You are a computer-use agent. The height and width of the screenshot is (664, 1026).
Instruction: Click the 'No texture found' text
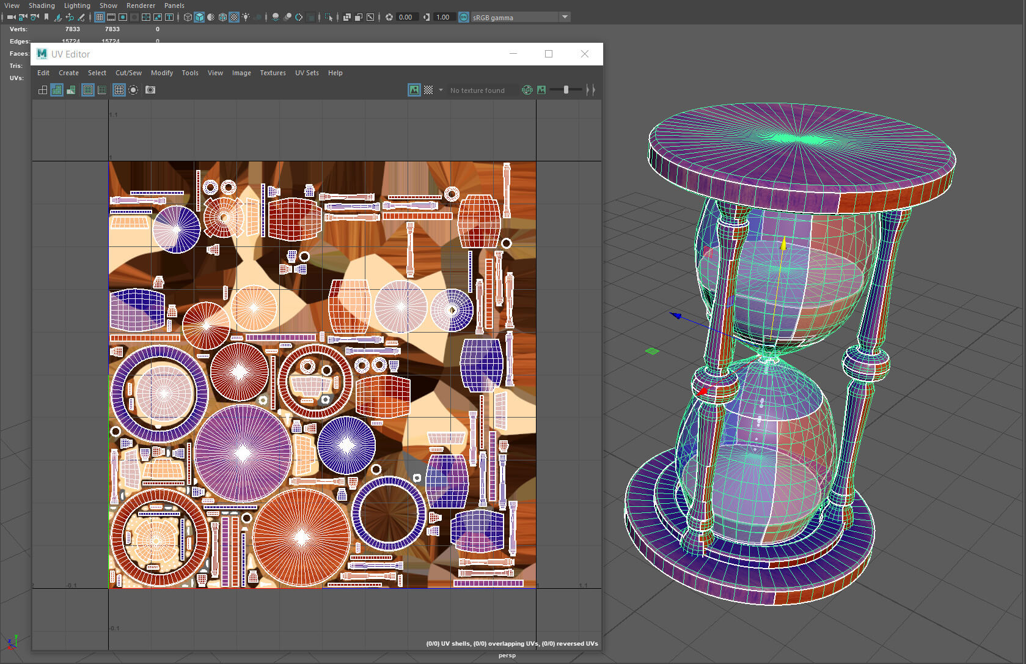click(x=477, y=90)
